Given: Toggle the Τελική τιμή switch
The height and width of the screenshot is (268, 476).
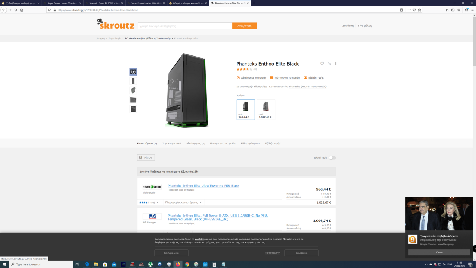Looking at the screenshot, I should tap(332, 158).
